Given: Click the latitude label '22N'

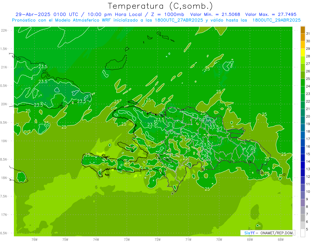Looking at the screenshot, I should (x=4, y=30).
